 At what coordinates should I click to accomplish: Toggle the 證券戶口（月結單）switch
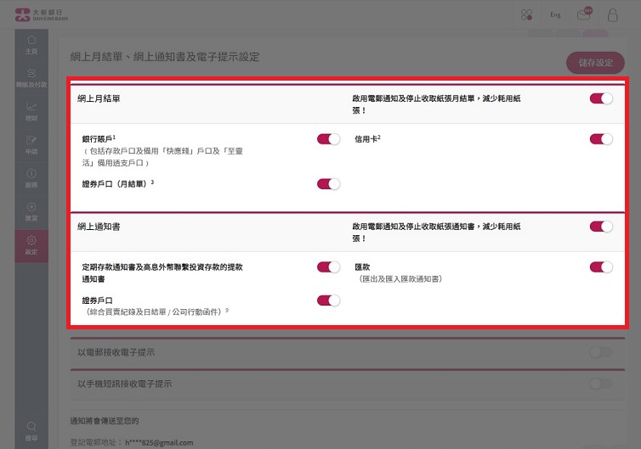tap(328, 184)
